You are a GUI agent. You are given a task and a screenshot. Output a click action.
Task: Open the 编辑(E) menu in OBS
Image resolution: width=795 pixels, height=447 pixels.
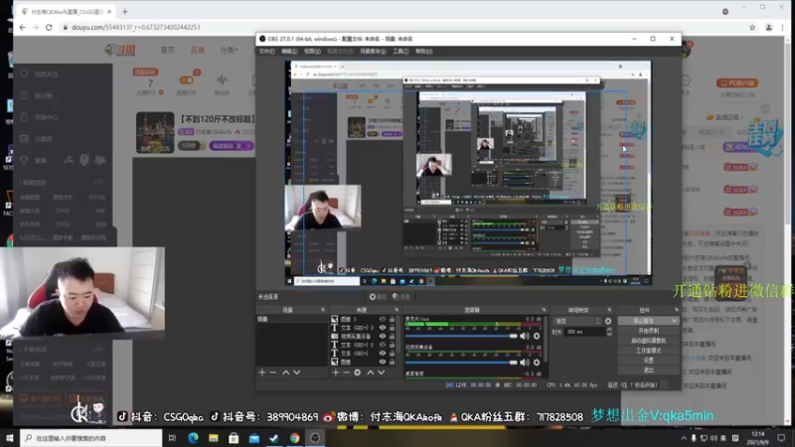[x=289, y=52]
